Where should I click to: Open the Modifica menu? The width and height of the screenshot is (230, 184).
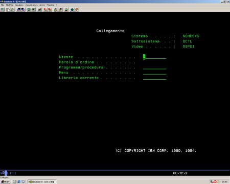(x=10, y=5)
